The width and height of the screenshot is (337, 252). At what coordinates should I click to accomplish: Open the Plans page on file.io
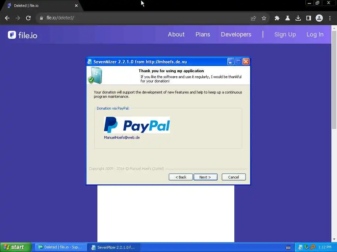(203, 34)
